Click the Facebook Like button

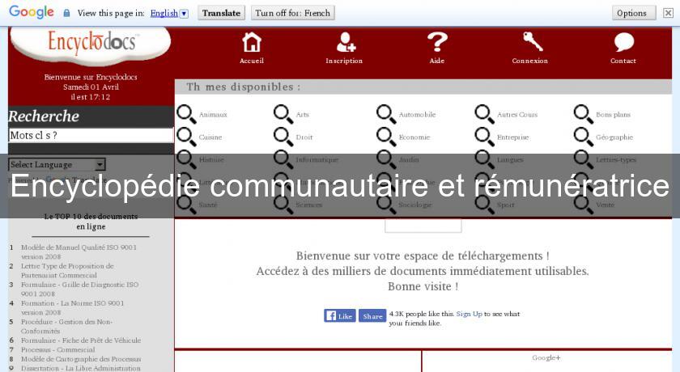click(x=340, y=316)
